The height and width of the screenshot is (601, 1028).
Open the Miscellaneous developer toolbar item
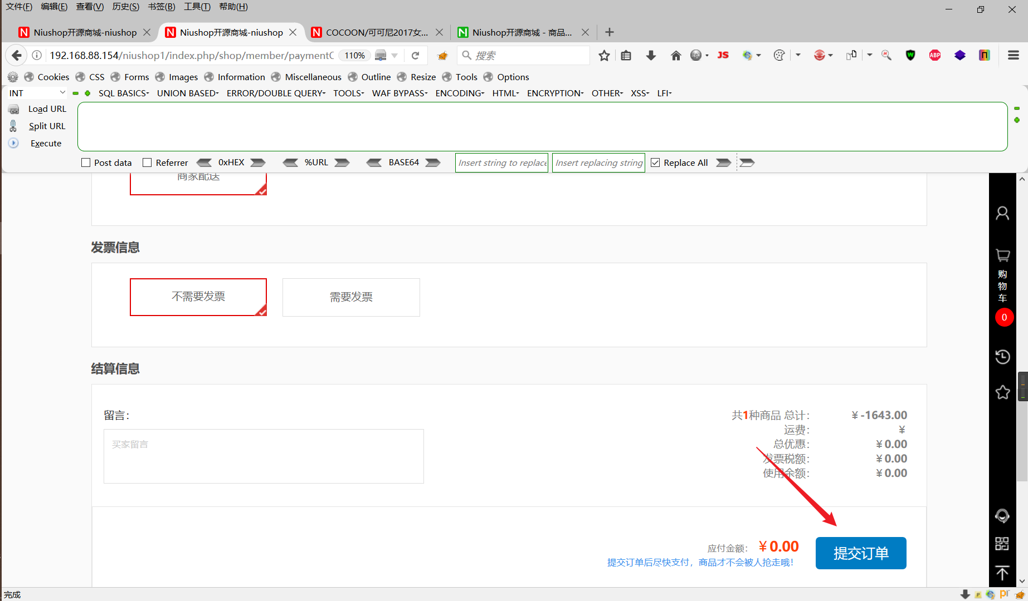click(306, 77)
